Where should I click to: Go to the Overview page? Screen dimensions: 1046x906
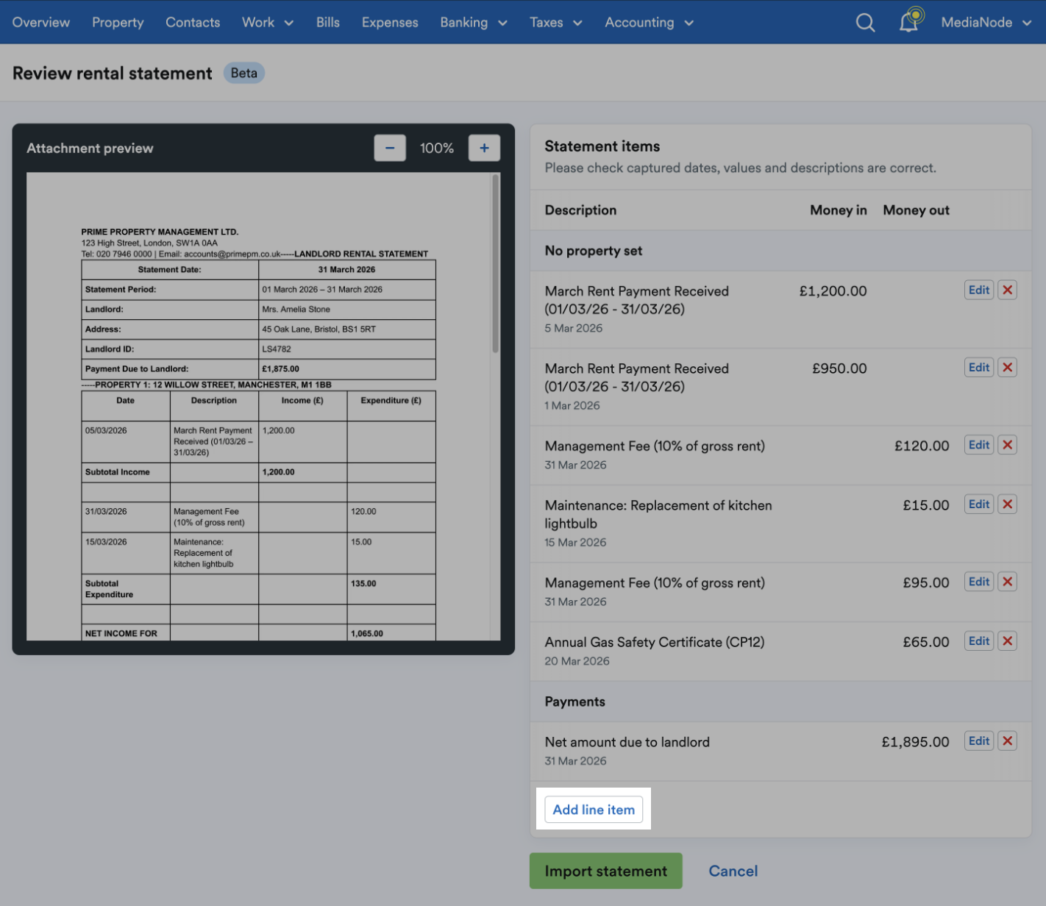(x=41, y=22)
